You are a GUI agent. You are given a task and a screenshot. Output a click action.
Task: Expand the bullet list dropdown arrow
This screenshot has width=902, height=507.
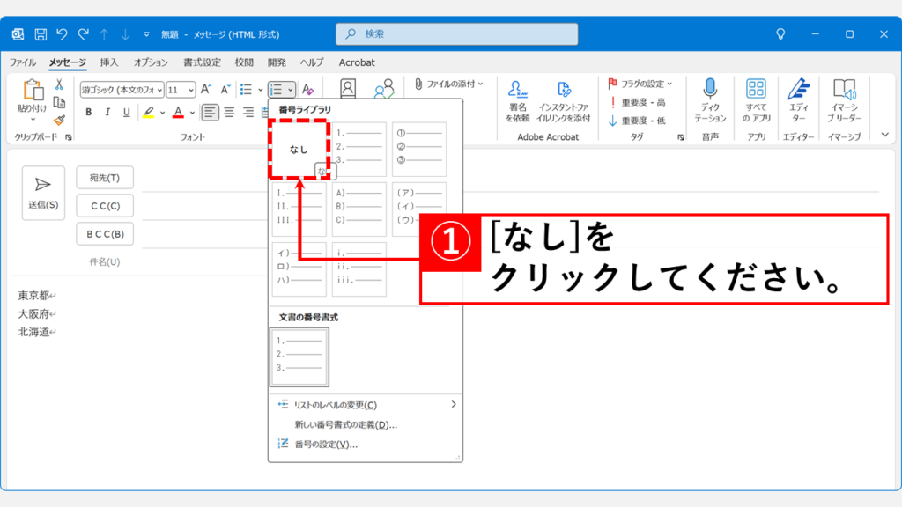click(x=261, y=90)
